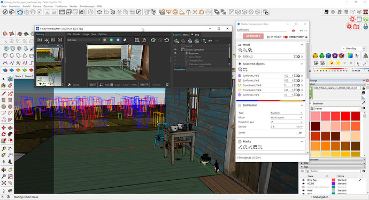The width and height of the screenshot is (369, 200).
Task: Select first history thumbnail in frame buffer
Action: [x=49, y=54]
